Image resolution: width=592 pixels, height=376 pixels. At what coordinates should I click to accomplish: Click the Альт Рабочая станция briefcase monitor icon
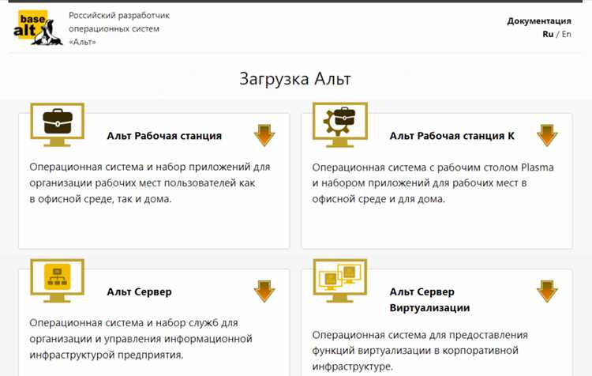pos(57,124)
